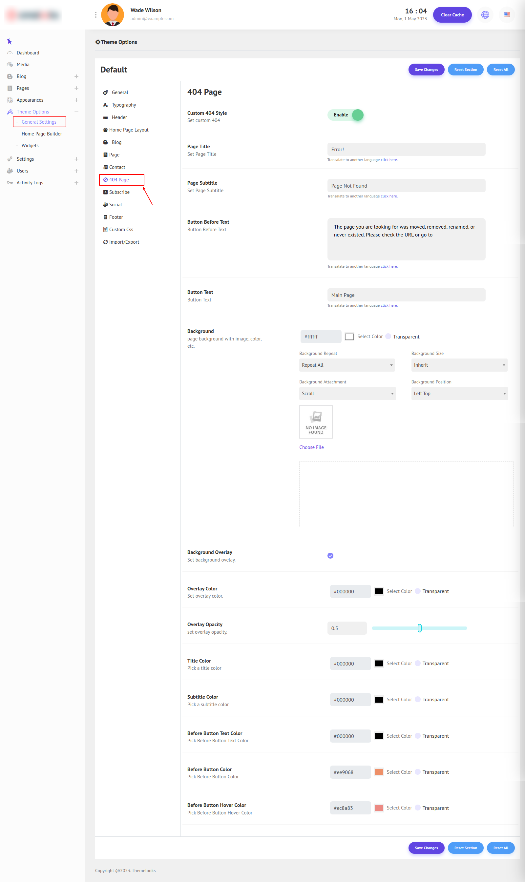Toggle the Custom 404 Style Enable switch
The image size is (525, 882).
346,115
